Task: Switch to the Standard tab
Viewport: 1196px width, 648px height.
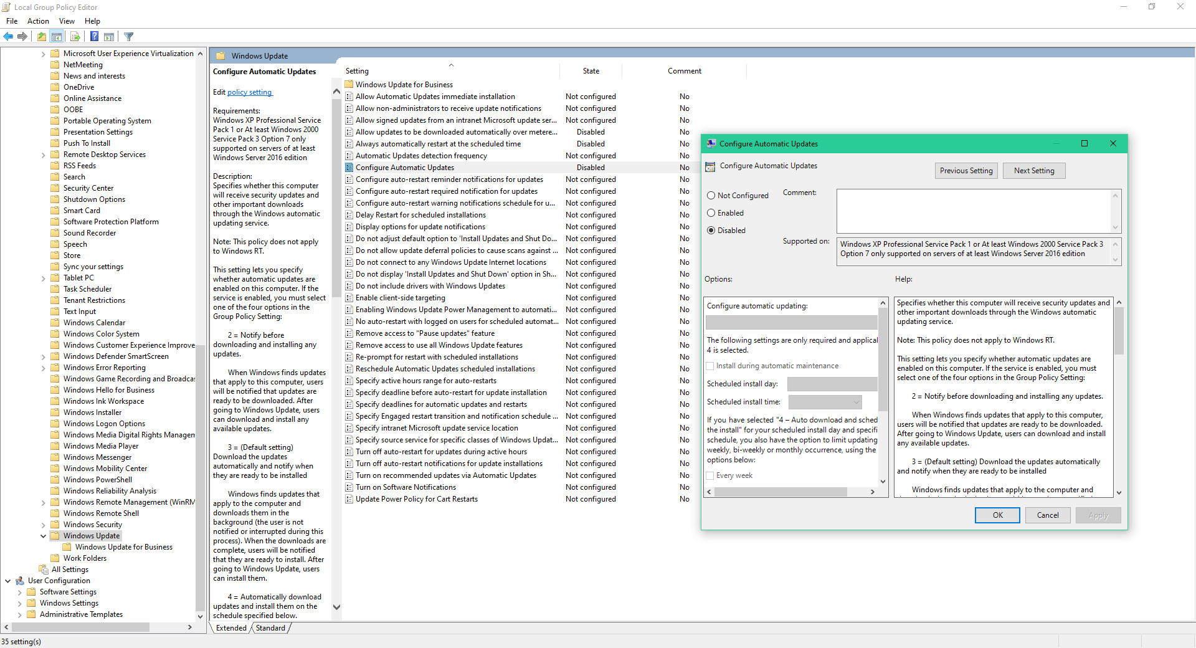Action: 270,628
